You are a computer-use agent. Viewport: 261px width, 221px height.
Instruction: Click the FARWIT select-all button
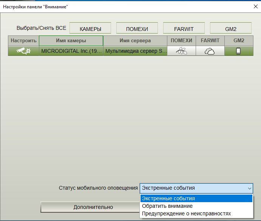click(x=184, y=28)
